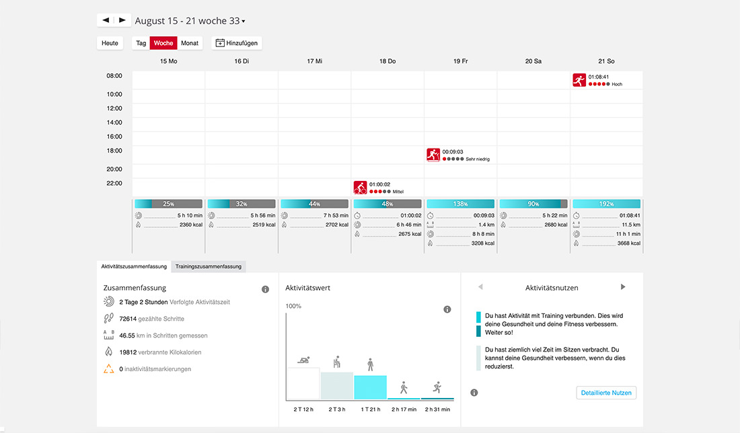Screen dimensions: 740x433
Task: Open Sunday's running workout icon
Action: (x=579, y=80)
